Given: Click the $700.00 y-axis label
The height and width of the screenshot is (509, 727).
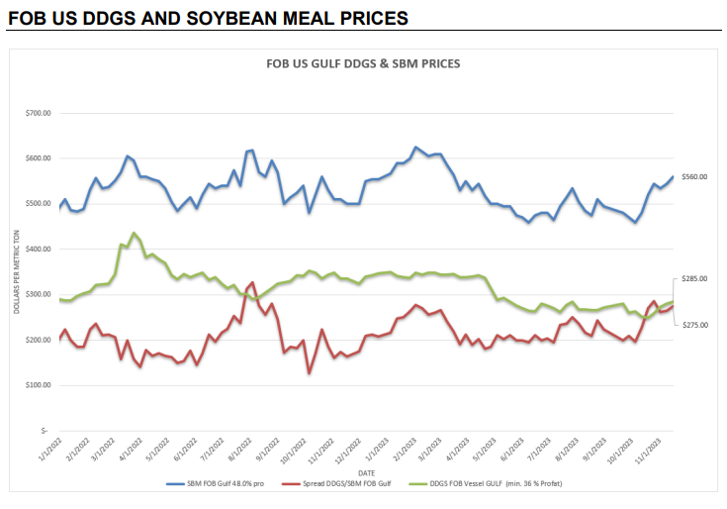Looking at the screenshot, I should [x=38, y=113].
